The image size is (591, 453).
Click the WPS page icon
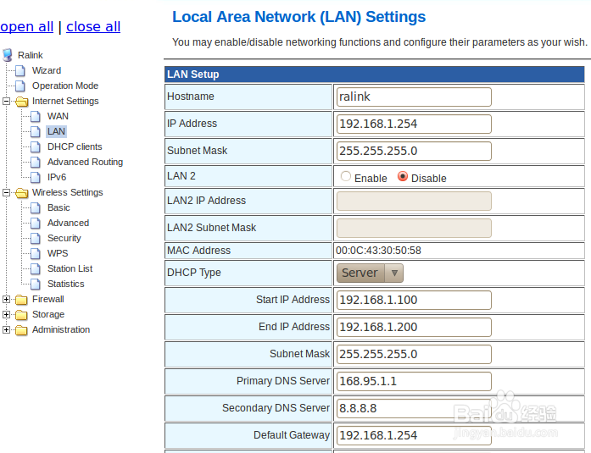36,253
